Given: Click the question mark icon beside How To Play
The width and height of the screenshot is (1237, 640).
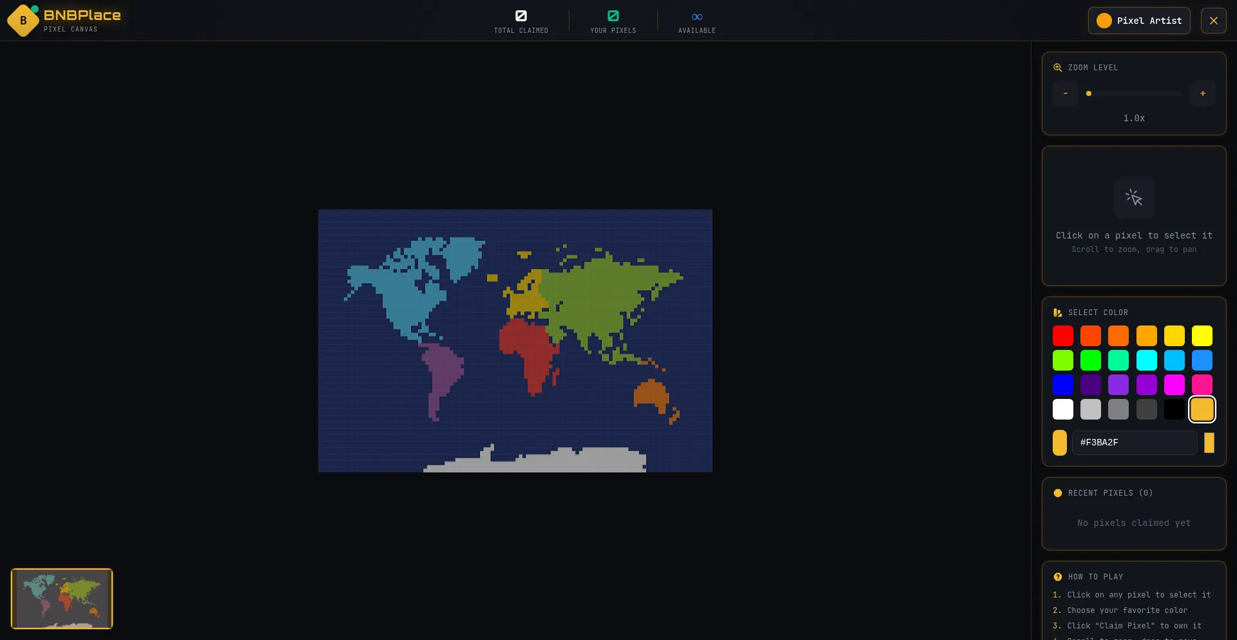Looking at the screenshot, I should pyautogui.click(x=1057, y=577).
